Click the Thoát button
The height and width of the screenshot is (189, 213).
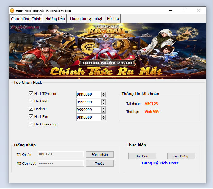point(100,163)
